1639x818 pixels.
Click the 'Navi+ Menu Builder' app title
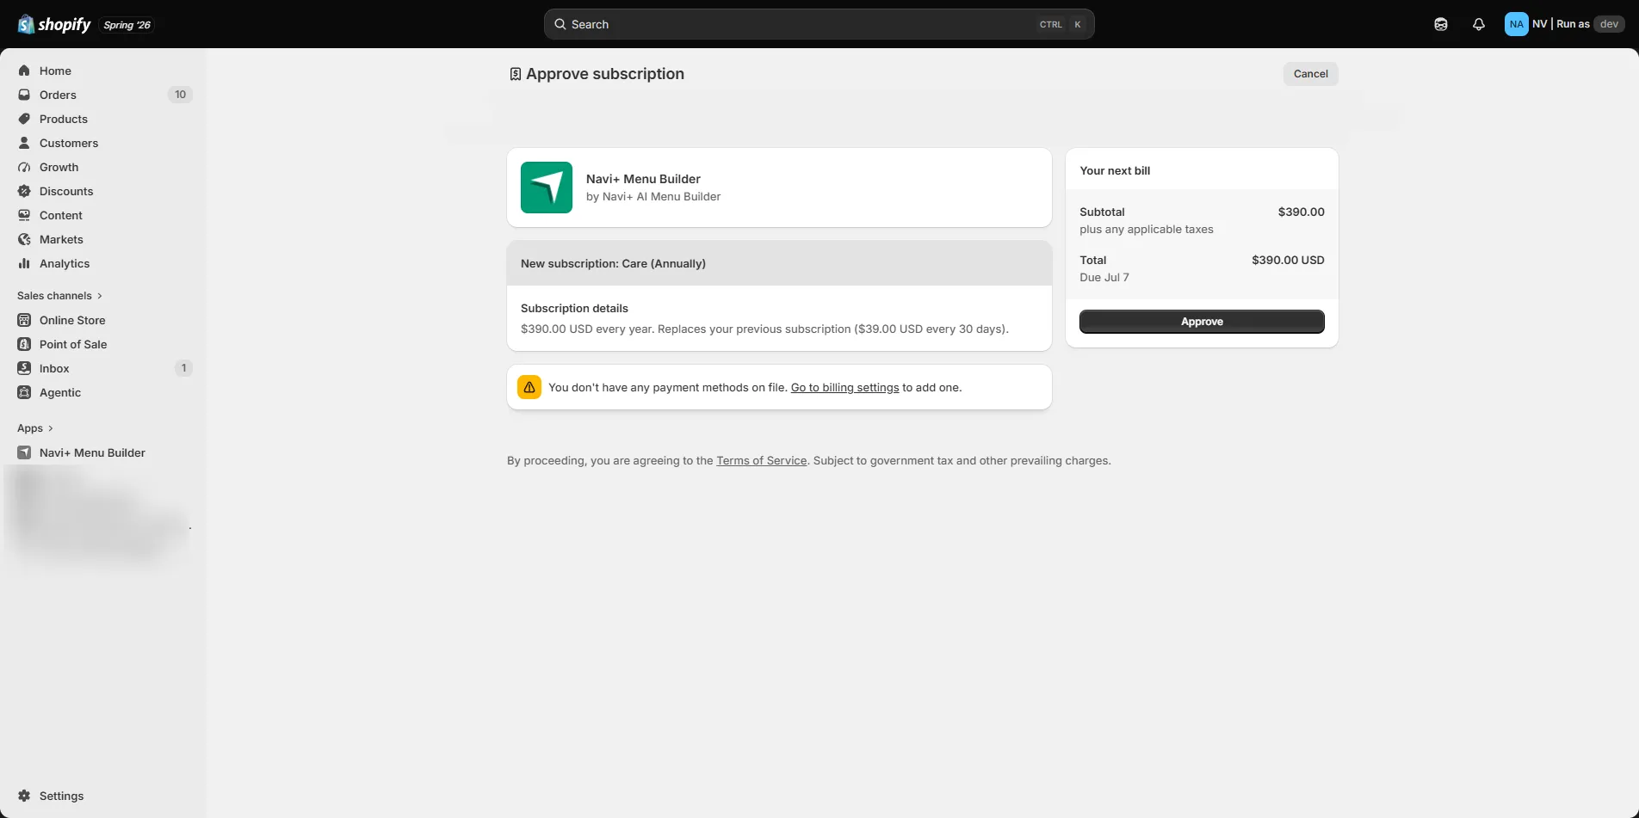click(x=643, y=179)
